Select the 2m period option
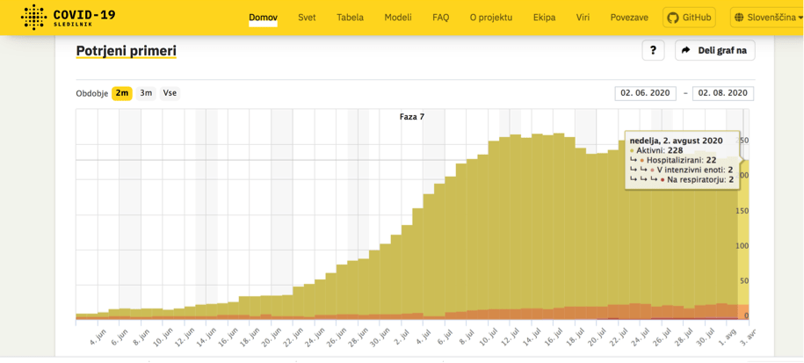The width and height of the screenshot is (804, 363). 121,93
